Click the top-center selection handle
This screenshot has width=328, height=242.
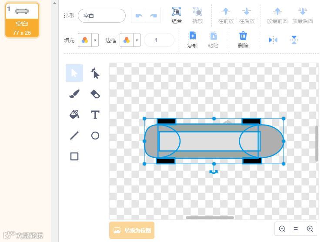[x=214, y=119]
